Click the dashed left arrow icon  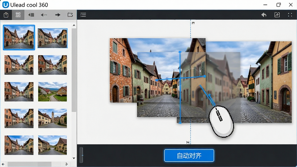[x=44, y=15]
